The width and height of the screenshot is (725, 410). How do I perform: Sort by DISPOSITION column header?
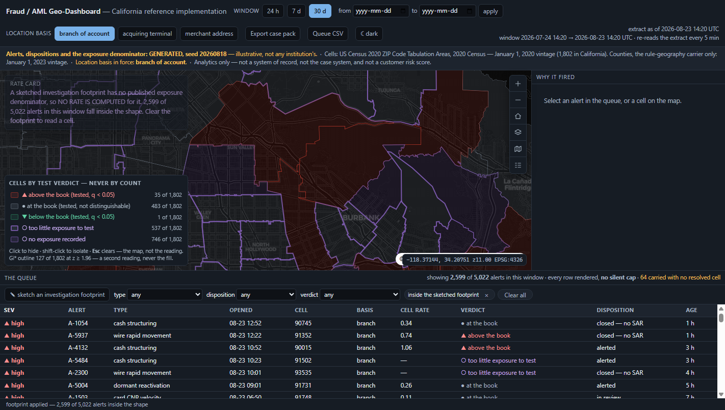[x=615, y=310]
